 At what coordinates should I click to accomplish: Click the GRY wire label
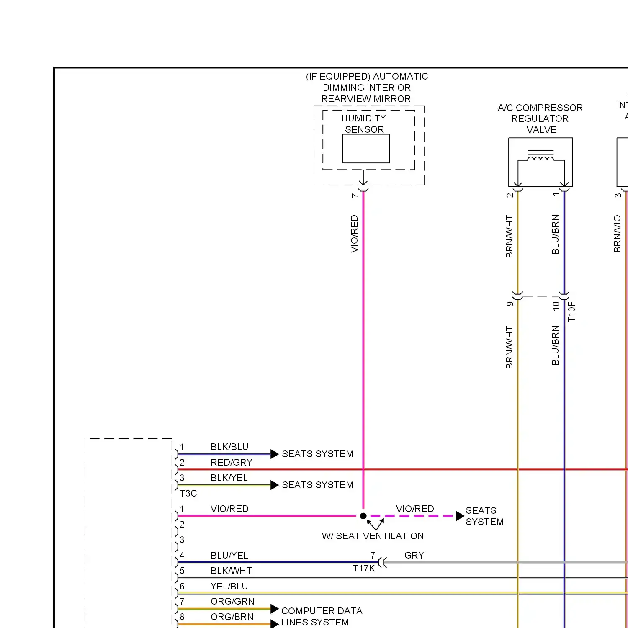click(x=414, y=555)
